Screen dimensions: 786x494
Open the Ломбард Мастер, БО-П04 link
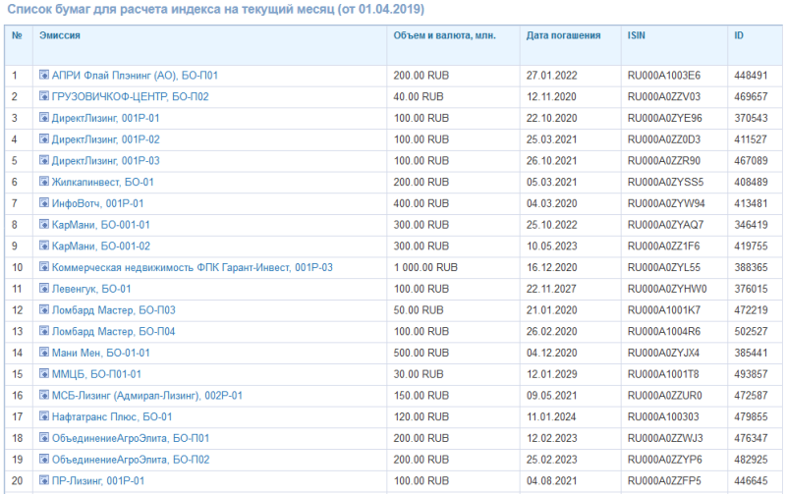coord(114,332)
